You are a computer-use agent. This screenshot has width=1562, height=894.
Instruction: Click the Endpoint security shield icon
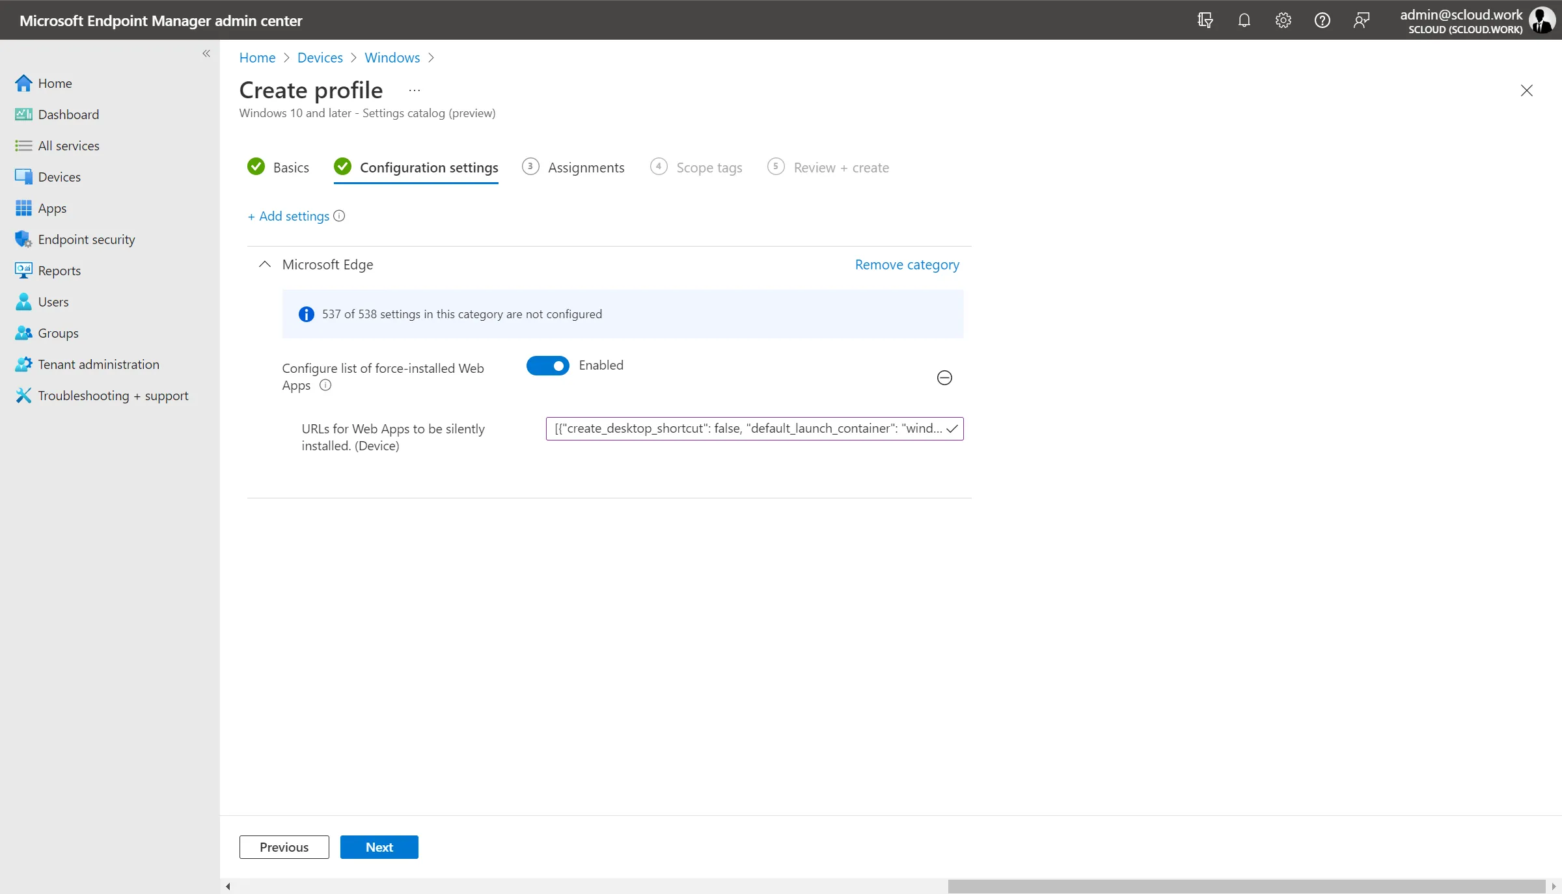[x=23, y=239]
